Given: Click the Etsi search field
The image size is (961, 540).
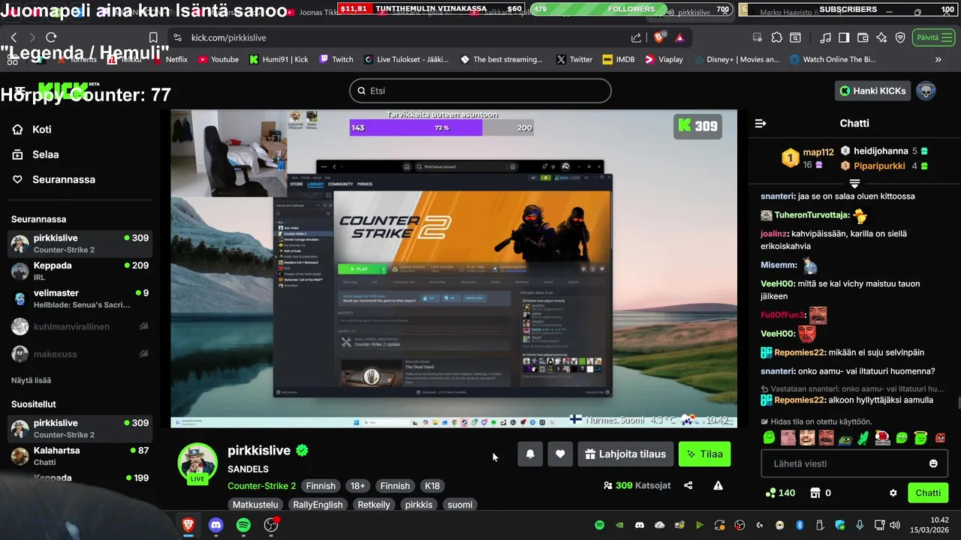Looking at the screenshot, I should (480, 91).
